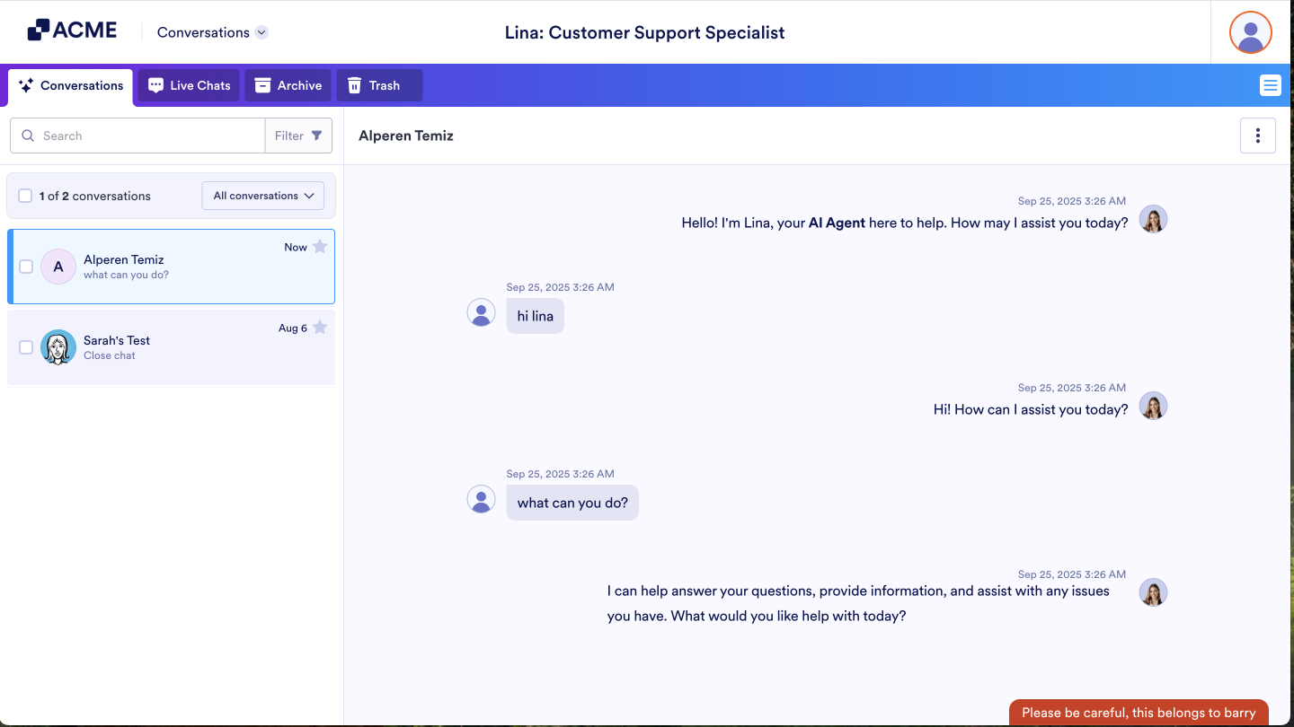The width and height of the screenshot is (1294, 727).
Task: Select the Conversations tab
Action: (79, 85)
